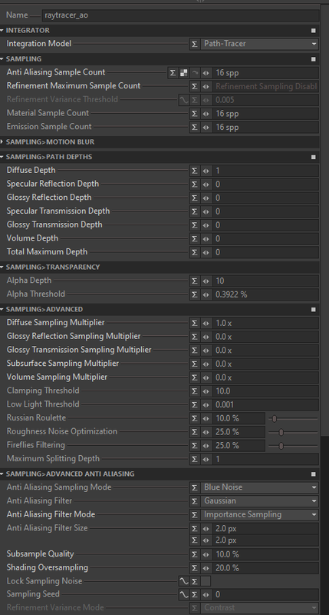Viewport: 329px width, 615px height.
Task: Click the Σ icon for Diffuse Sampling Multiplier
Action: click(x=195, y=323)
